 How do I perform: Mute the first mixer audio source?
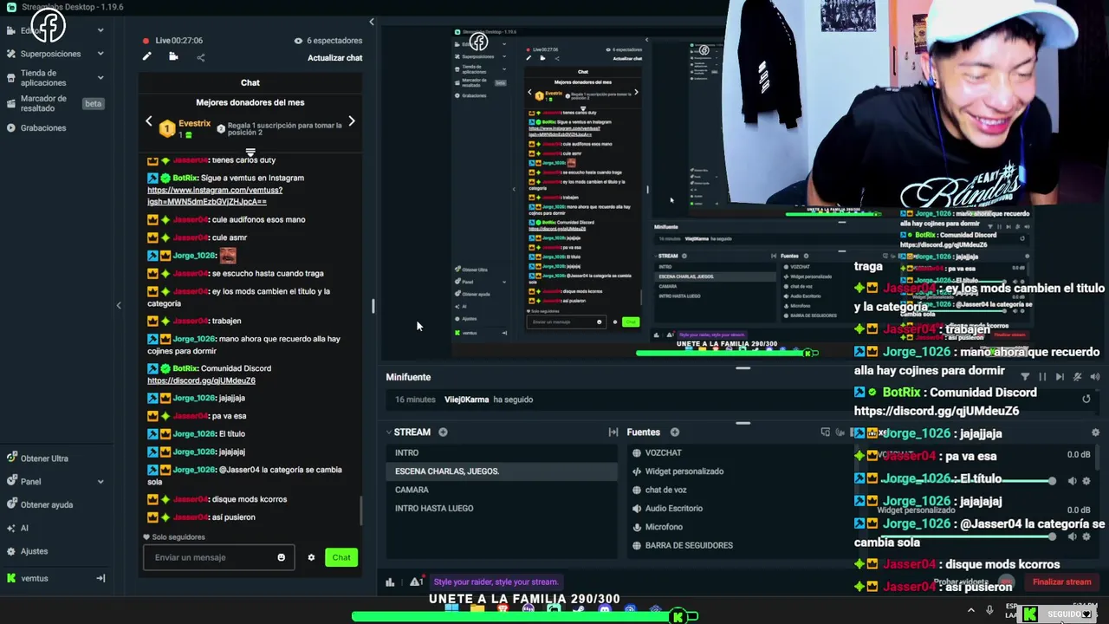[1072, 481]
